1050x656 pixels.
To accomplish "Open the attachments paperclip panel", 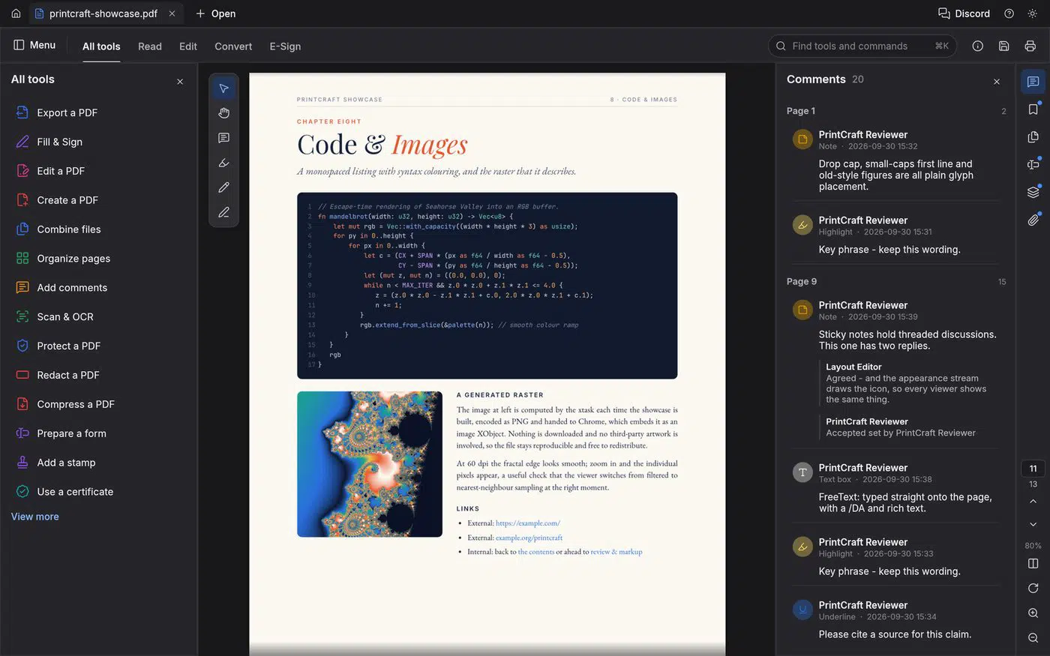I will pos(1033,220).
